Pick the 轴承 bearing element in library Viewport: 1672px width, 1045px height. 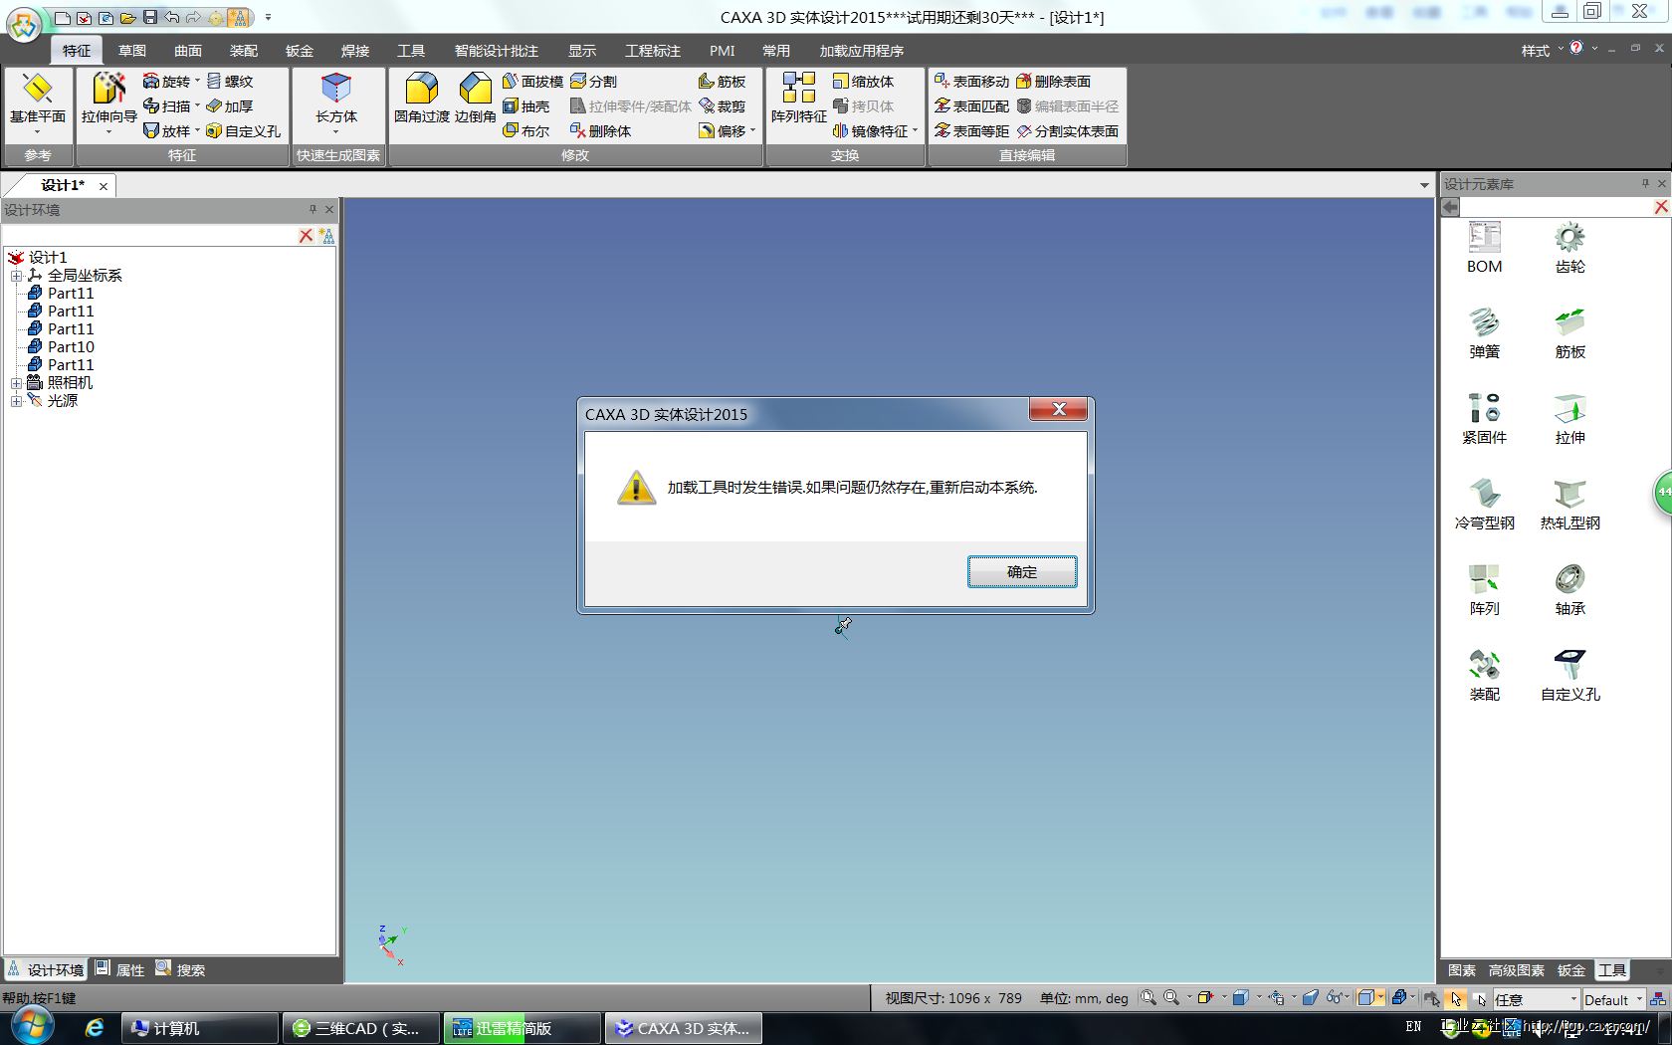[1569, 590]
